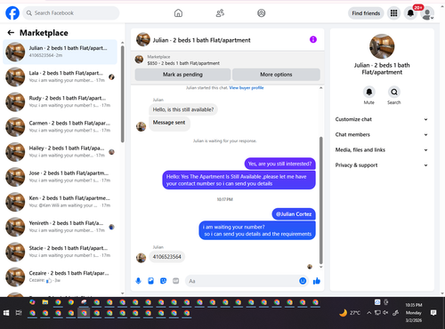Viewport: 445px width, 329px height.
Task: Mute the conversation with bell icon
Action: click(x=369, y=92)
